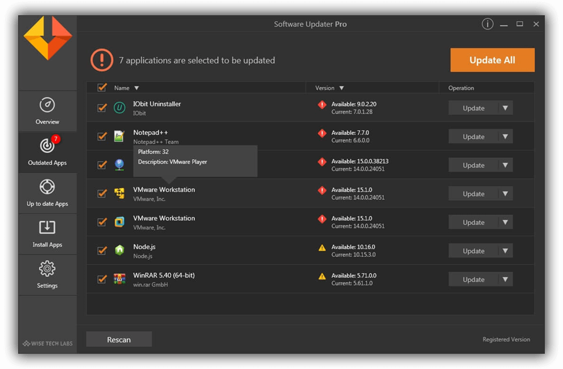Update Node.js
563x369 pixels.
click(473, 251)
